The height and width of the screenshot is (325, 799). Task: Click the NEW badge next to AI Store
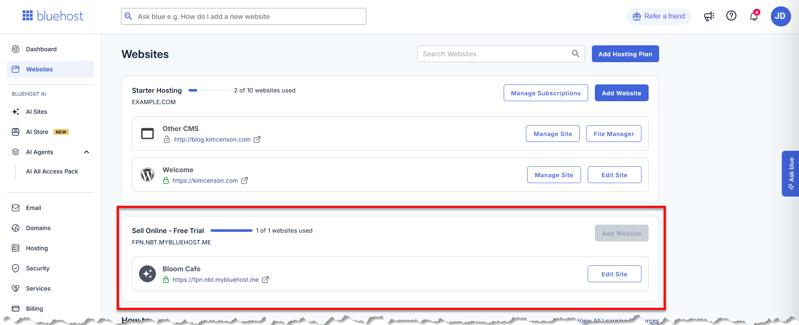[61, 132]
